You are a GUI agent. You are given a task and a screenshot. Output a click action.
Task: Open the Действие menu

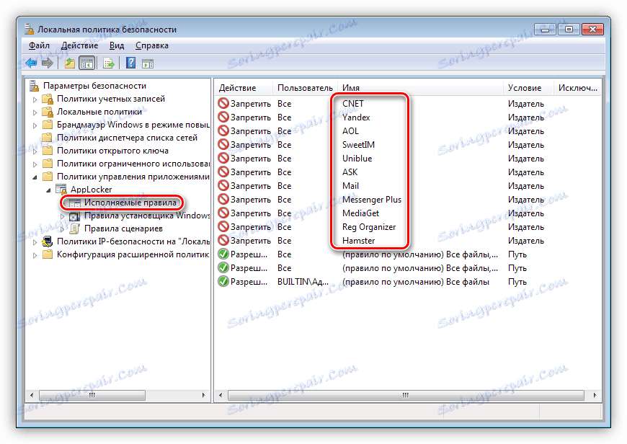pyautogui.click(x=79, y=45)
